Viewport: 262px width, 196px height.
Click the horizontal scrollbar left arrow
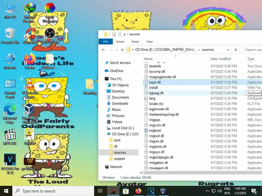pyautogui.click(x=141, y=173)
